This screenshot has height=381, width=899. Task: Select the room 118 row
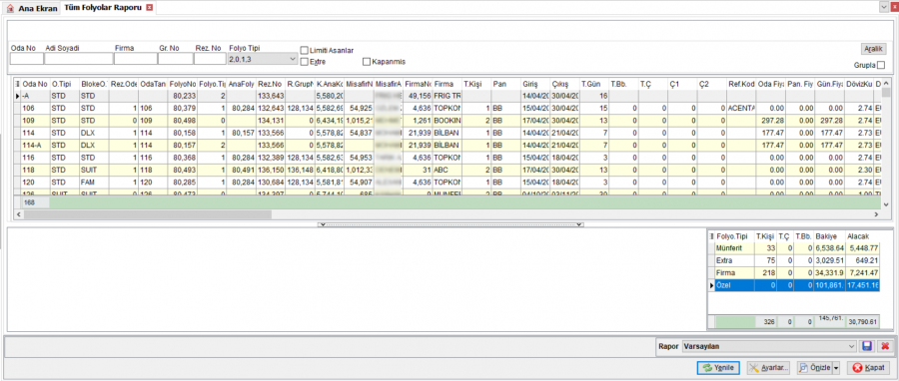[448, 170]
